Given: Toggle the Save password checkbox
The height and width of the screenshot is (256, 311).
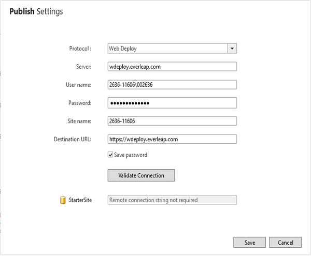Looking at the screenshot, I should pos(110,155).
